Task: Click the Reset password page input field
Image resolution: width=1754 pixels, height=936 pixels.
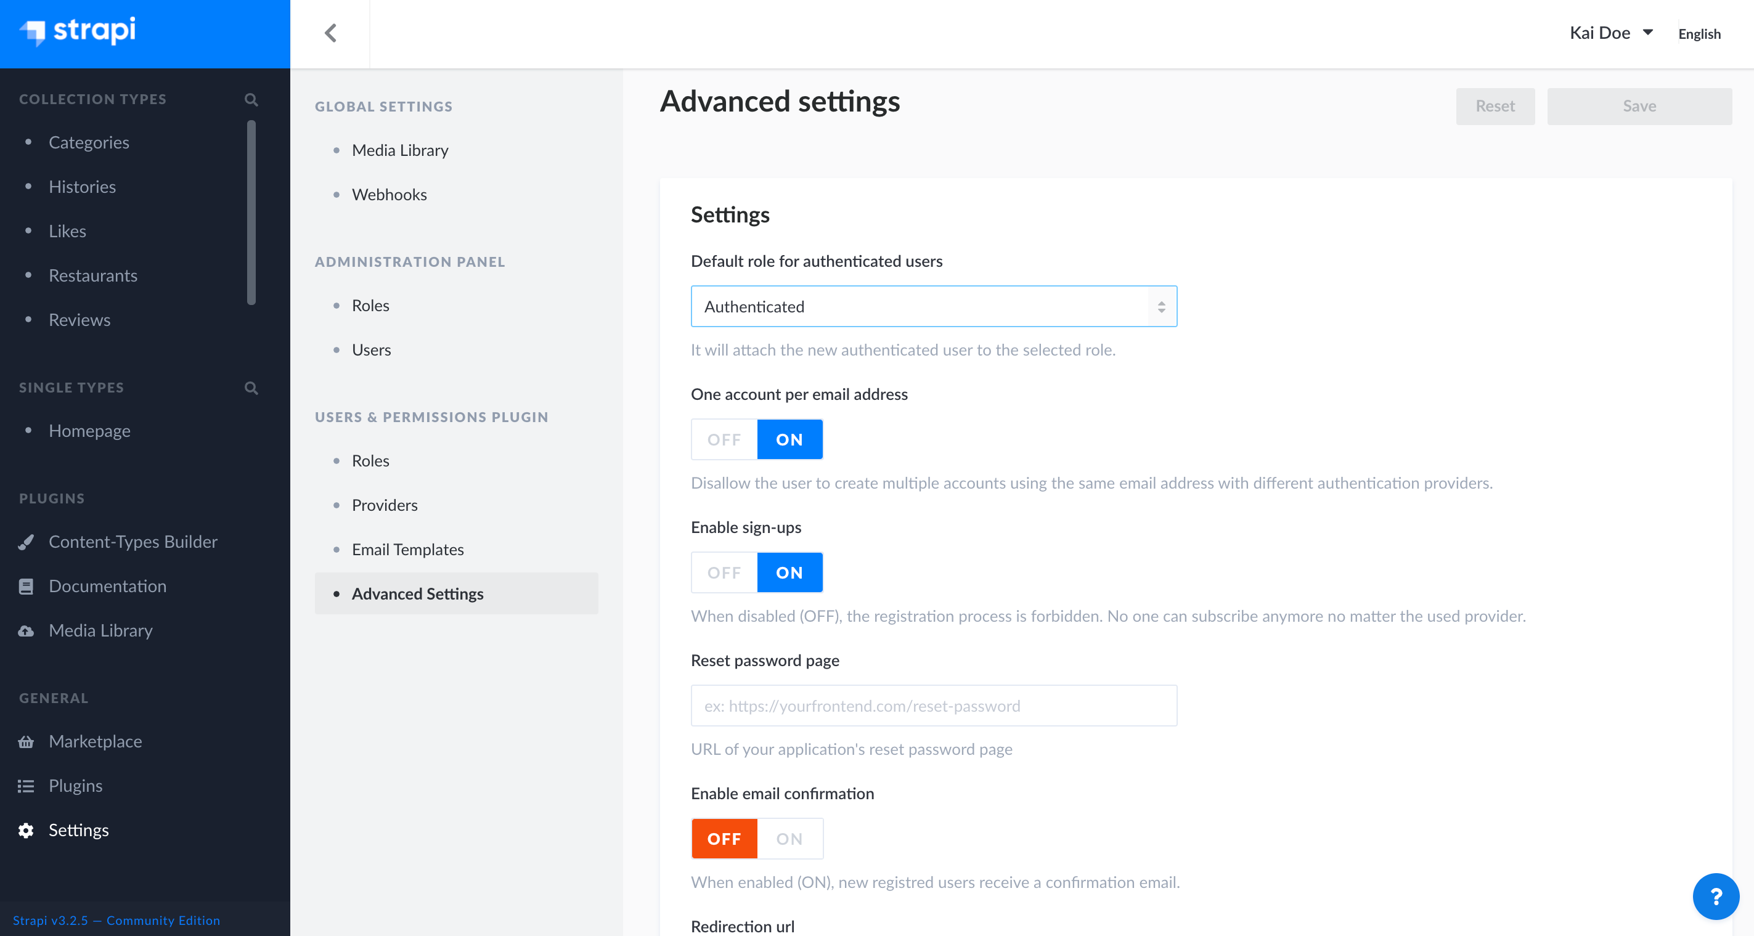Action: (934, 705)
